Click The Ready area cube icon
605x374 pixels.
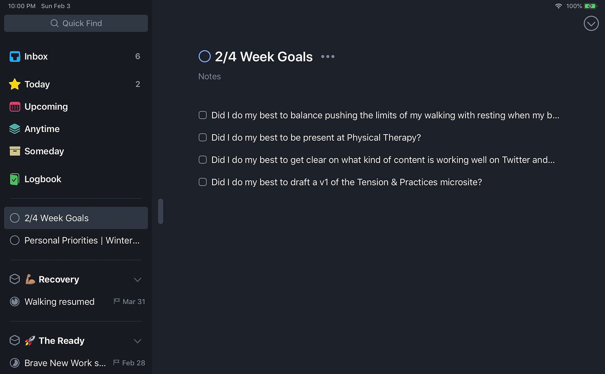coord(15,340)
